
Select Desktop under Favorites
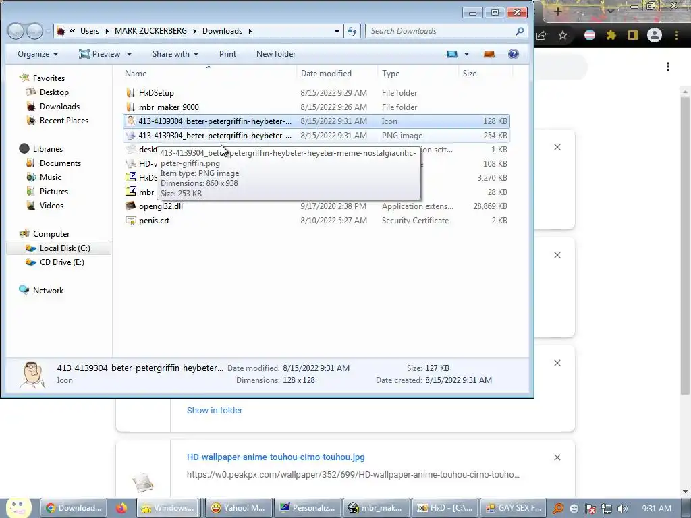pos(54,92)
